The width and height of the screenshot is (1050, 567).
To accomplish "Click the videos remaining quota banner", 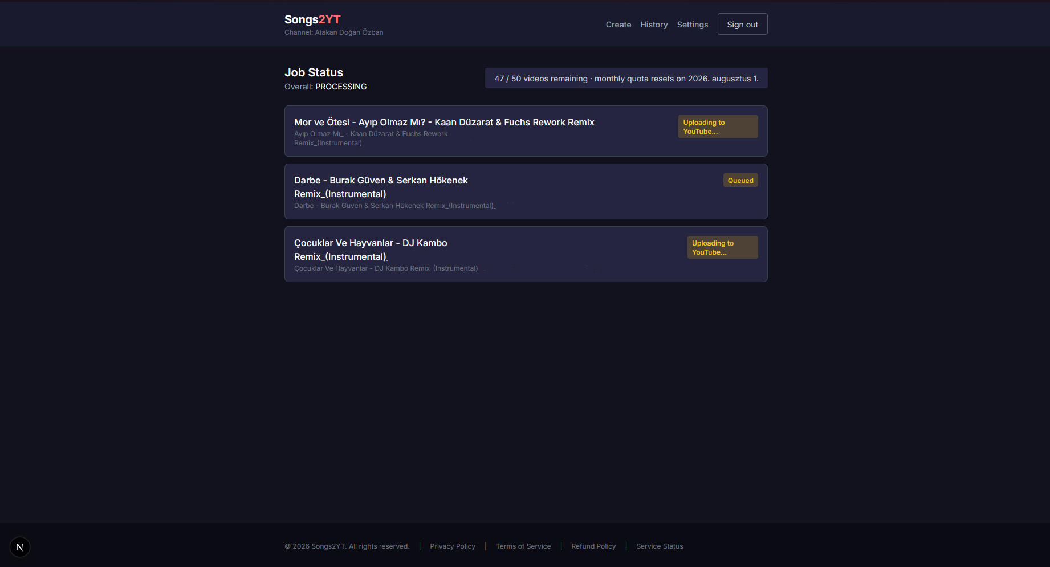I will point(626,78).
